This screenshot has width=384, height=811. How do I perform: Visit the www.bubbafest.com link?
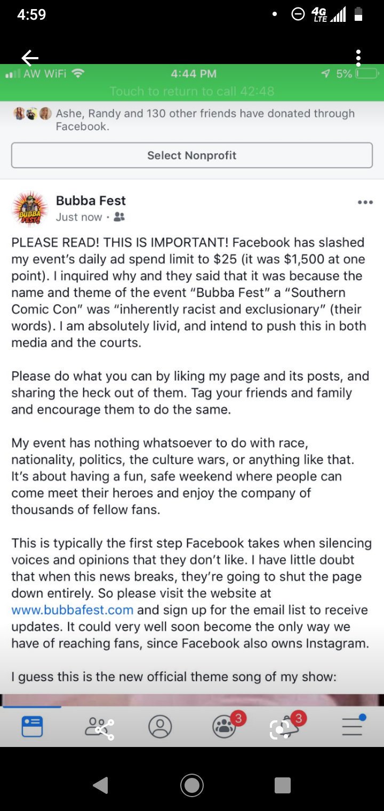(x=73, y=609)
